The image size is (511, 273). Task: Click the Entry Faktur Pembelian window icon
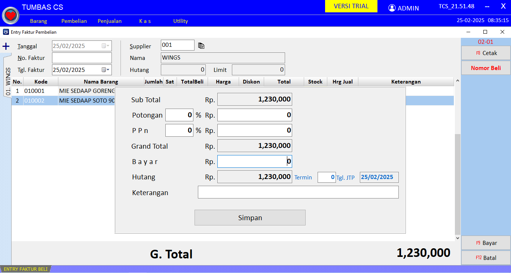tap(6, 32)
